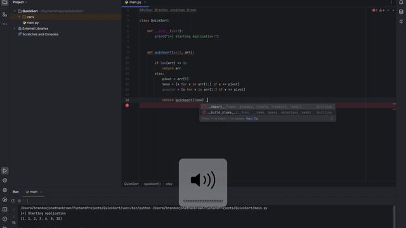Click the Run console vertical scrollbar
The height and width of the screenshot is (228, 406).
tap(394, 216)
